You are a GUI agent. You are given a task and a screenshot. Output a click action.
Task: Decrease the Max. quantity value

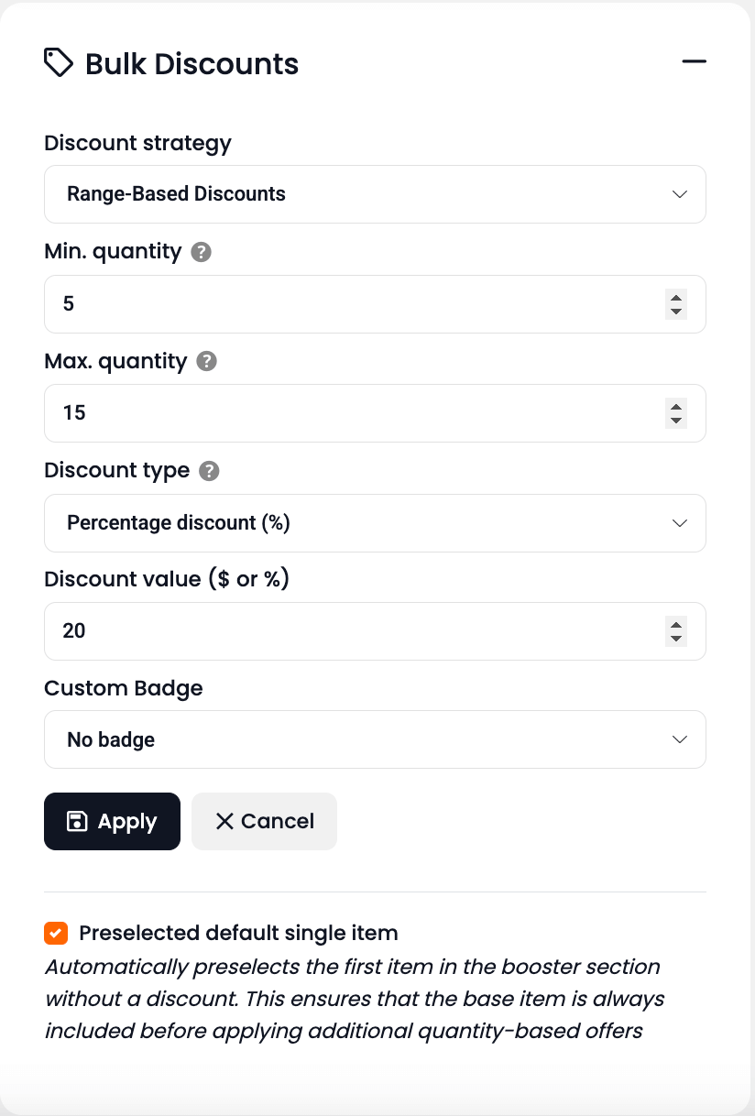tap(676, 421)
